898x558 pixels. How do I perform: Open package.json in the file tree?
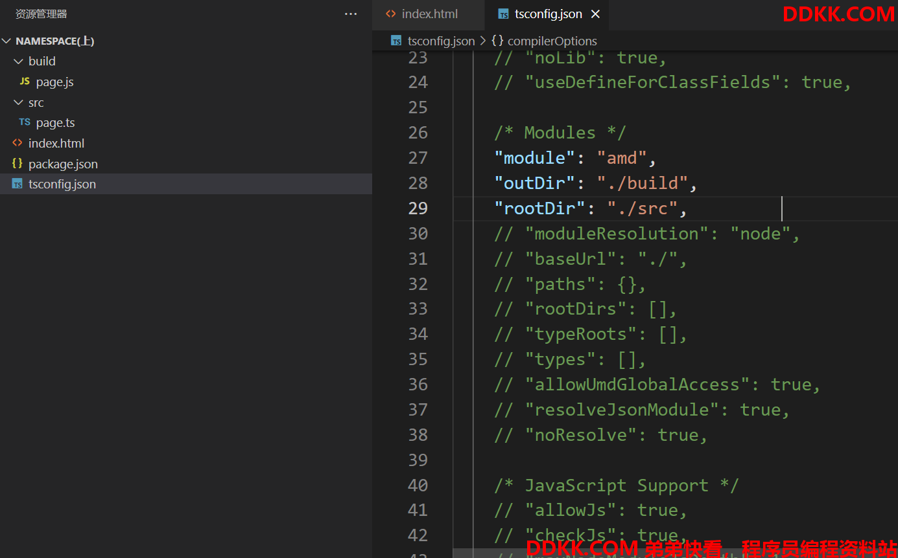click(x=63, y=164)
